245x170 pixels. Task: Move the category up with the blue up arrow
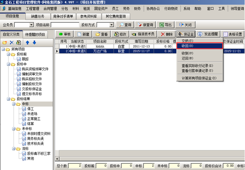click(x=28, y=42)
